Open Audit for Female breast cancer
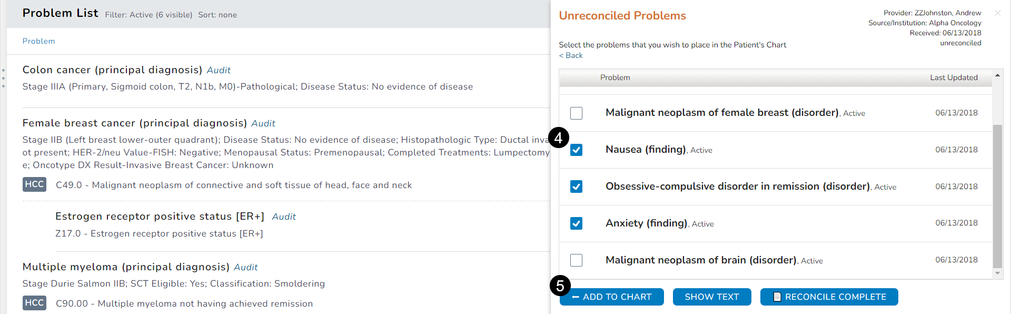Viewport: 1011px width, 314px height. 263,123
